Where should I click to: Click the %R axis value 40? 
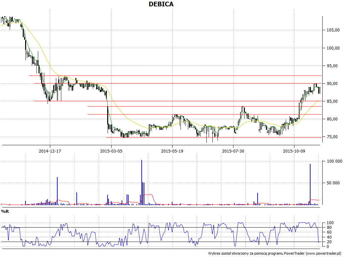pos(329,237)
